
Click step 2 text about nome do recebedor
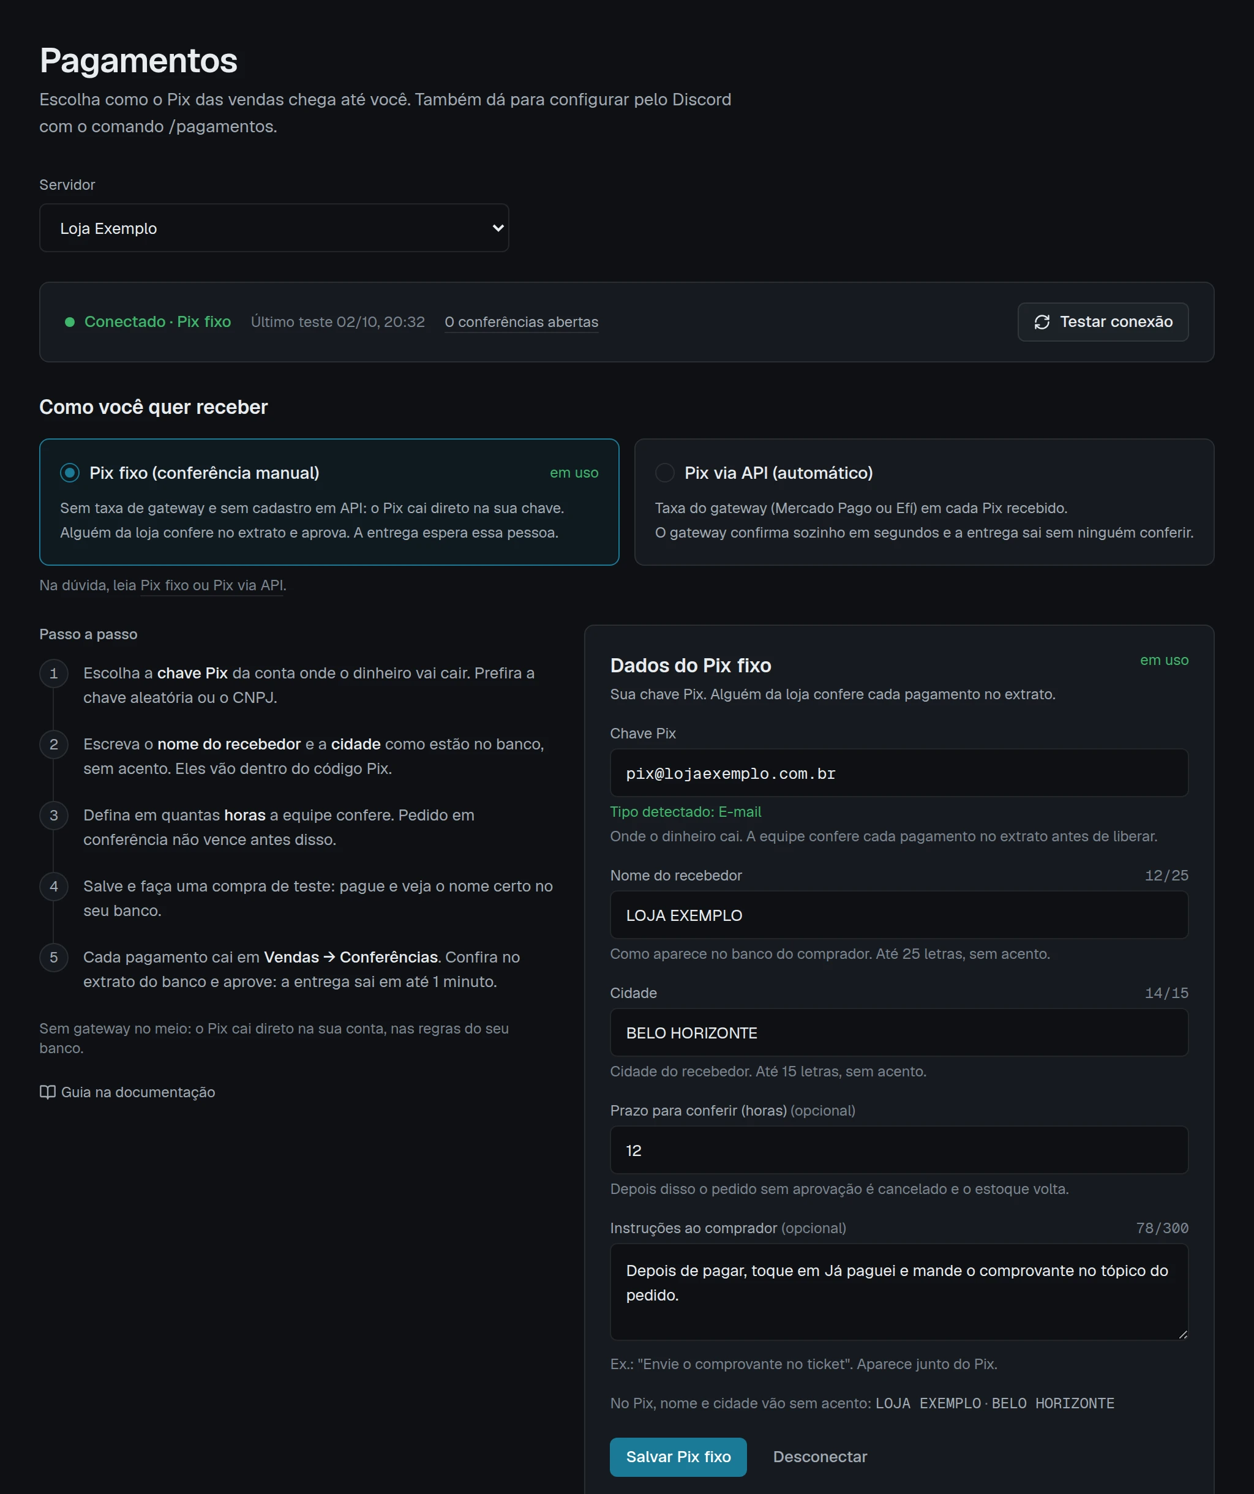click(313, 757)
